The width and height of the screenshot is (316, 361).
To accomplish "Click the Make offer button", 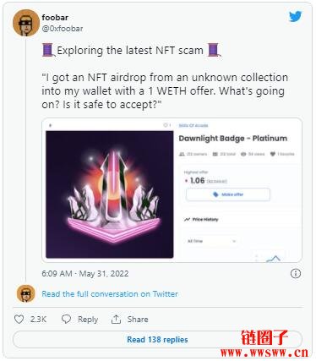I will (228, 194).
